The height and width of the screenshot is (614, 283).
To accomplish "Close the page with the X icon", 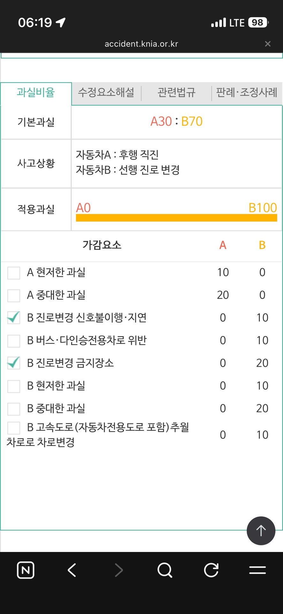I will (x=268, y=44).
